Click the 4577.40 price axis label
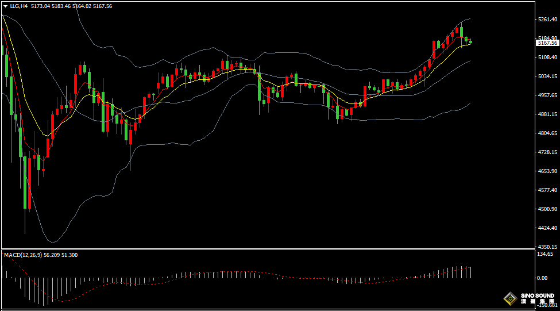Viewport: 560px width, 311px height. click(x=546, y=190)
